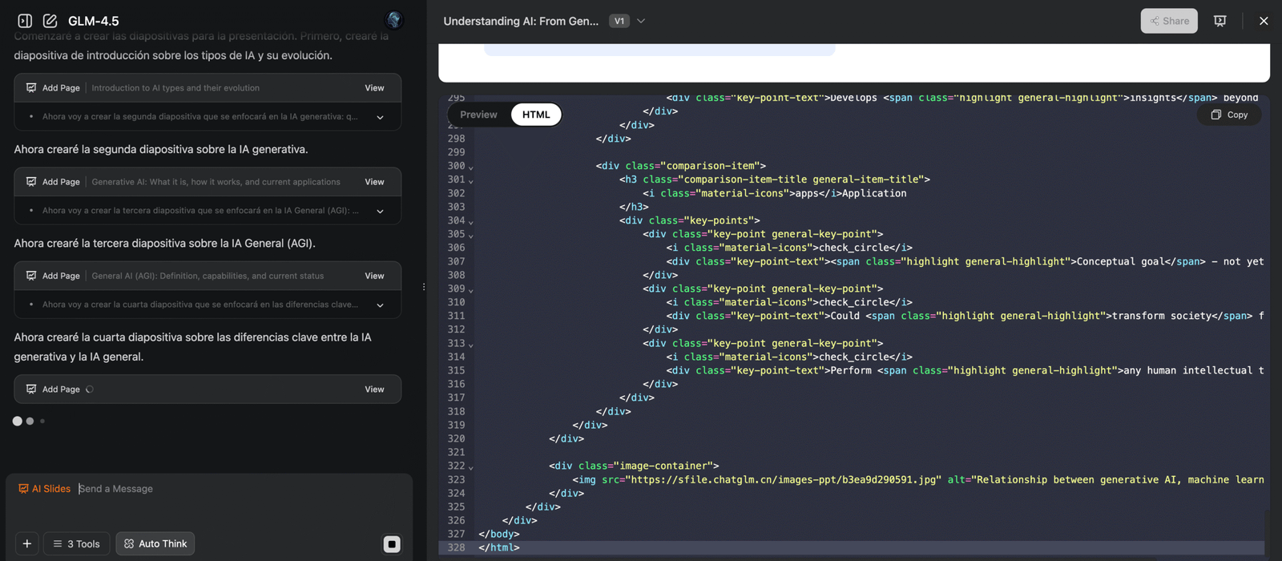Collapse code fold at line 300
The height and width of the screenshot is (561, 1282).
pos(471,167)
